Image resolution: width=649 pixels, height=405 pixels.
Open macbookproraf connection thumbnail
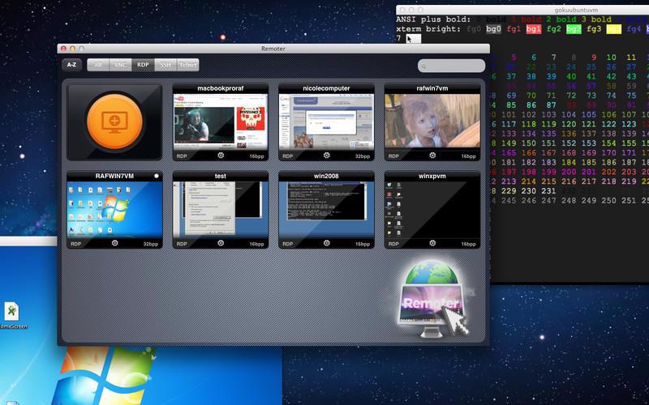point(221,122)
